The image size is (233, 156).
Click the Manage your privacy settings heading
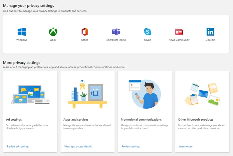[x=29, y=6]
